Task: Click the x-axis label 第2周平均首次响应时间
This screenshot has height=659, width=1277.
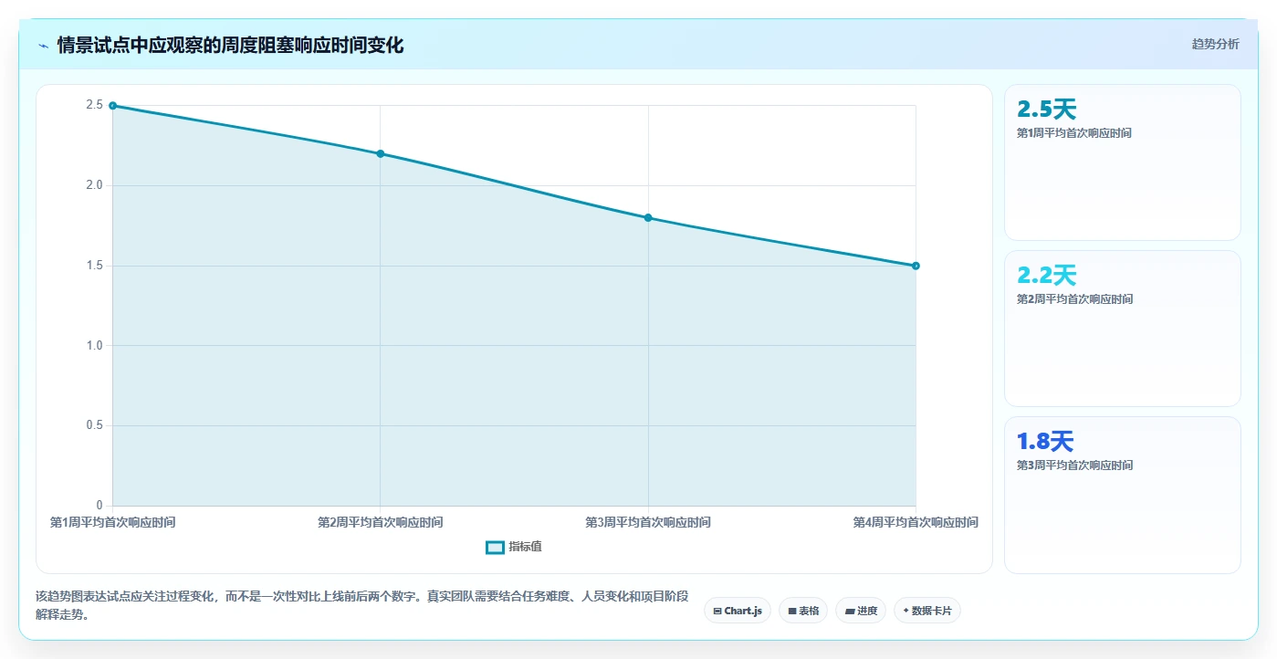Action: 380,523
